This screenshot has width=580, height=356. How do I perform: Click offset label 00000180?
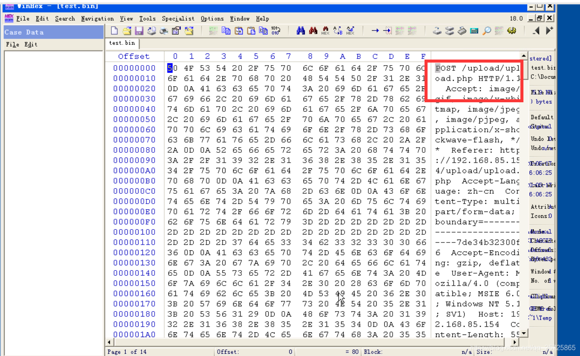pyautogui.click(x=134, y=314)
